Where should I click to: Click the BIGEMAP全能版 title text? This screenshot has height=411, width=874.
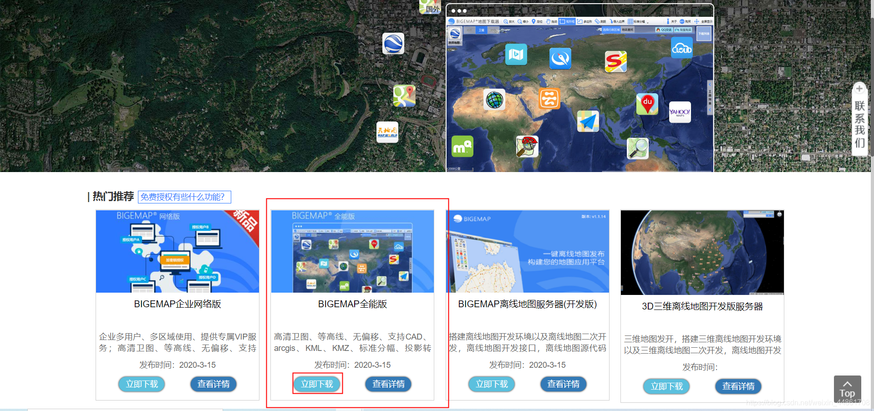(x=352, y=304)
